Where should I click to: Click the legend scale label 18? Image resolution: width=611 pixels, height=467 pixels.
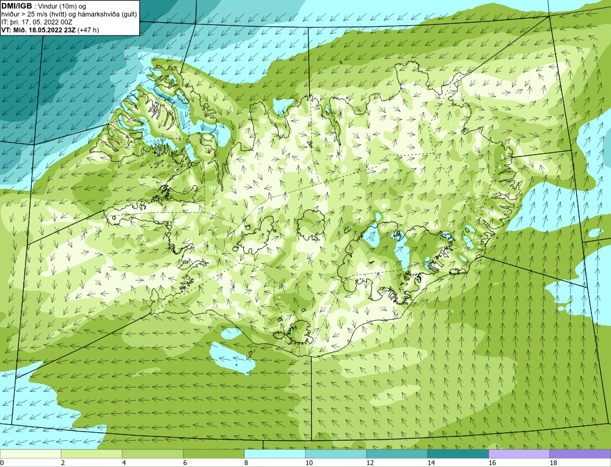pyautogui.click(x=553, y=463)
